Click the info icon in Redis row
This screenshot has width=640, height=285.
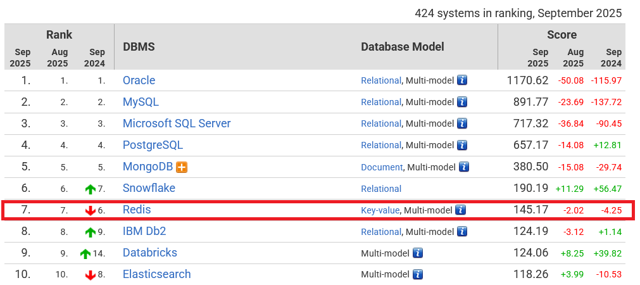tap(461, 210)
